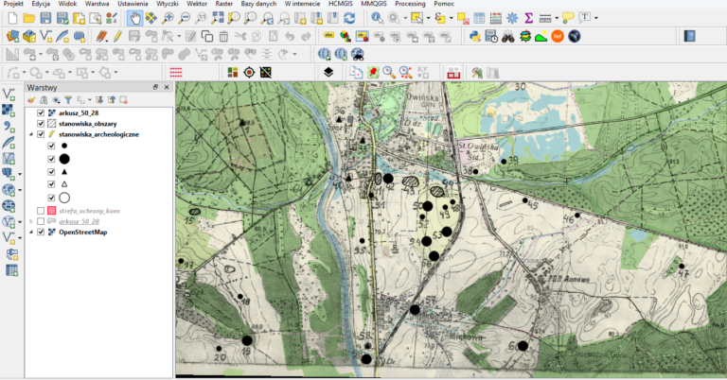Click the Zoom In magnifier tool

pos(168,18)
